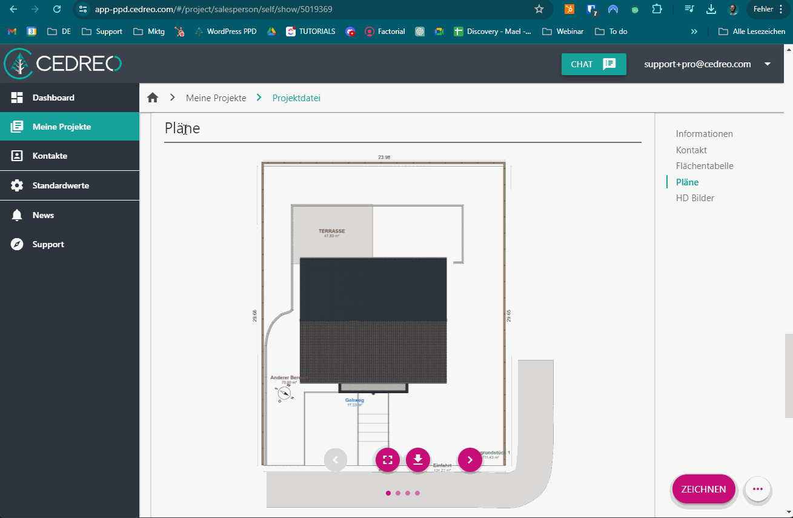Jump to Flächentabelle section

705,166
